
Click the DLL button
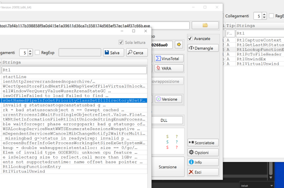167,120
